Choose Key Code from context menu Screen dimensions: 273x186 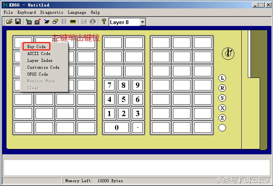[x=37, y=47]
